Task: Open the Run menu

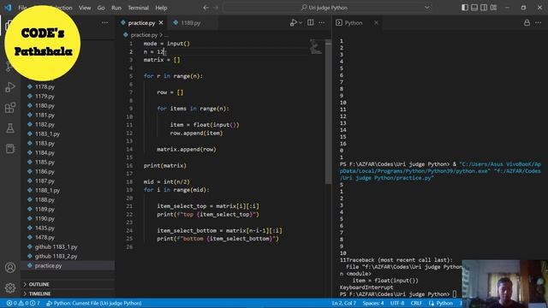Action: pyautogui.click(x=116, y=8)
